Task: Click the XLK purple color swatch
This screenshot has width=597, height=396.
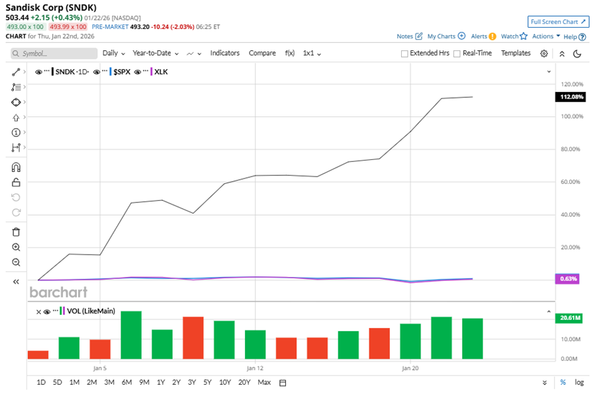Action: pyautogui.click(x=151, y=72)
